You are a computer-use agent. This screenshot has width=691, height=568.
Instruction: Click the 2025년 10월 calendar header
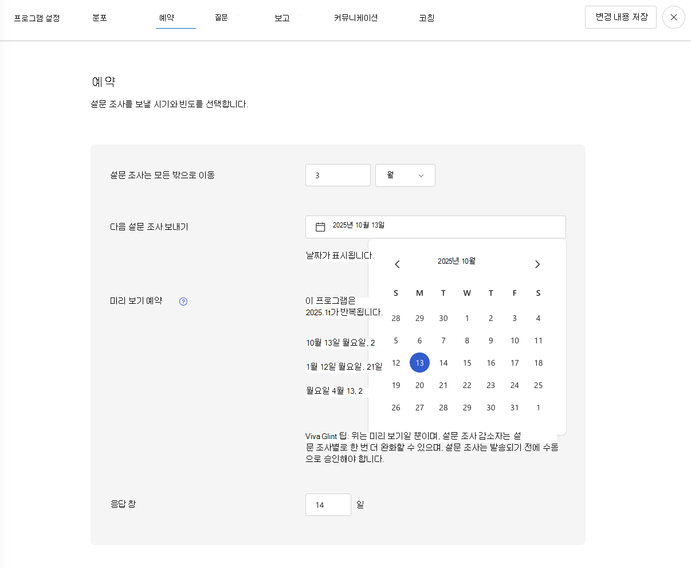(456, 261)
